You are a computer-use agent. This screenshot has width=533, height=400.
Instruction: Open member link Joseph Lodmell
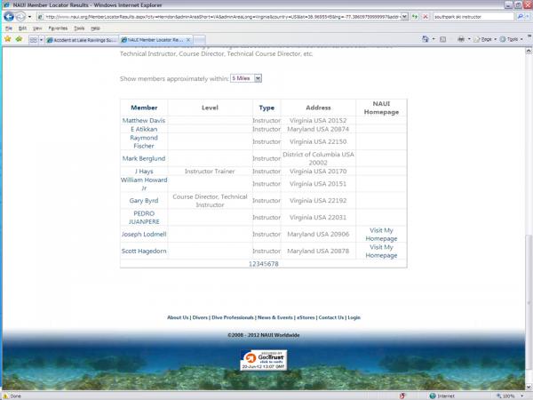tap(144, 235)
